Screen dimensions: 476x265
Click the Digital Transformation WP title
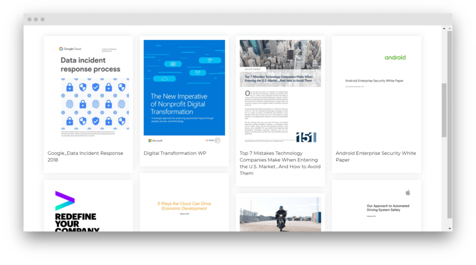(175, 153)
